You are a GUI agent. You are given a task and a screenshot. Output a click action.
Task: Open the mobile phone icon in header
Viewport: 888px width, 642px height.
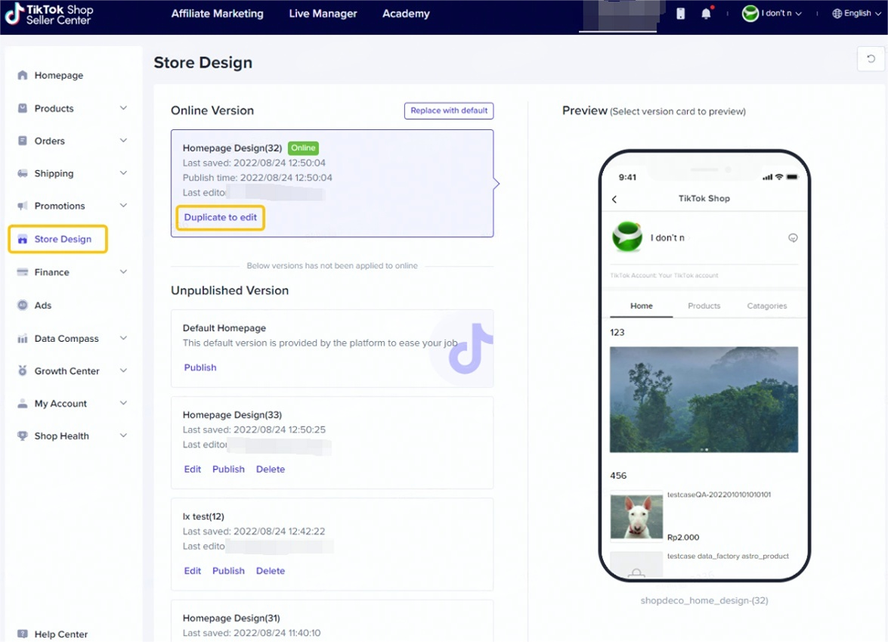click(x=680, y=14)
